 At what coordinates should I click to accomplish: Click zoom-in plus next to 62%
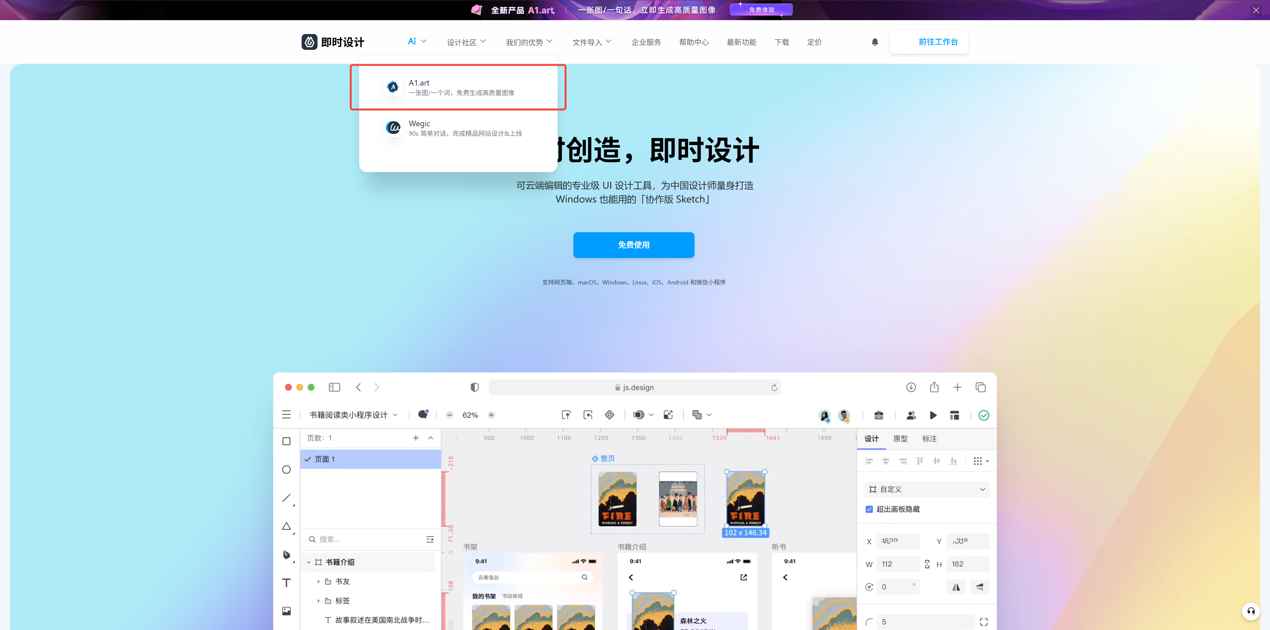[491, 415]
